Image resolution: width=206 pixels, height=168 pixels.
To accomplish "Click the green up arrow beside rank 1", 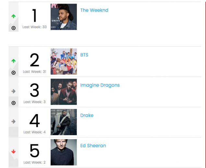I will 13,16.
